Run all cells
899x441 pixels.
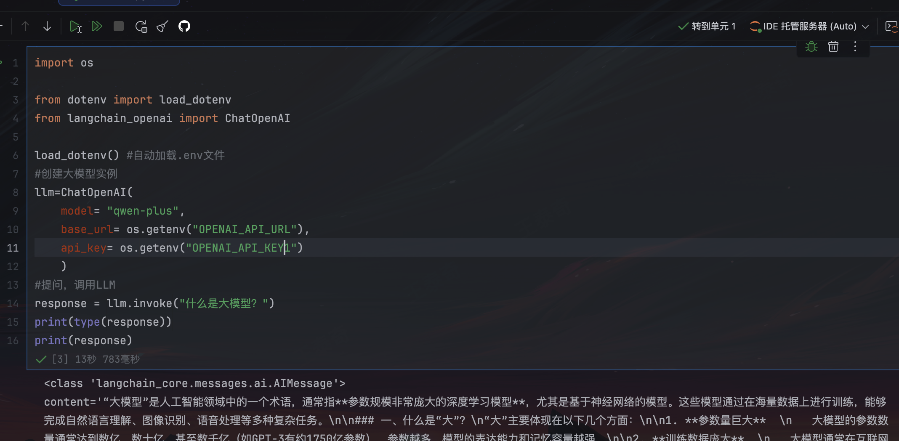[97, 26]
